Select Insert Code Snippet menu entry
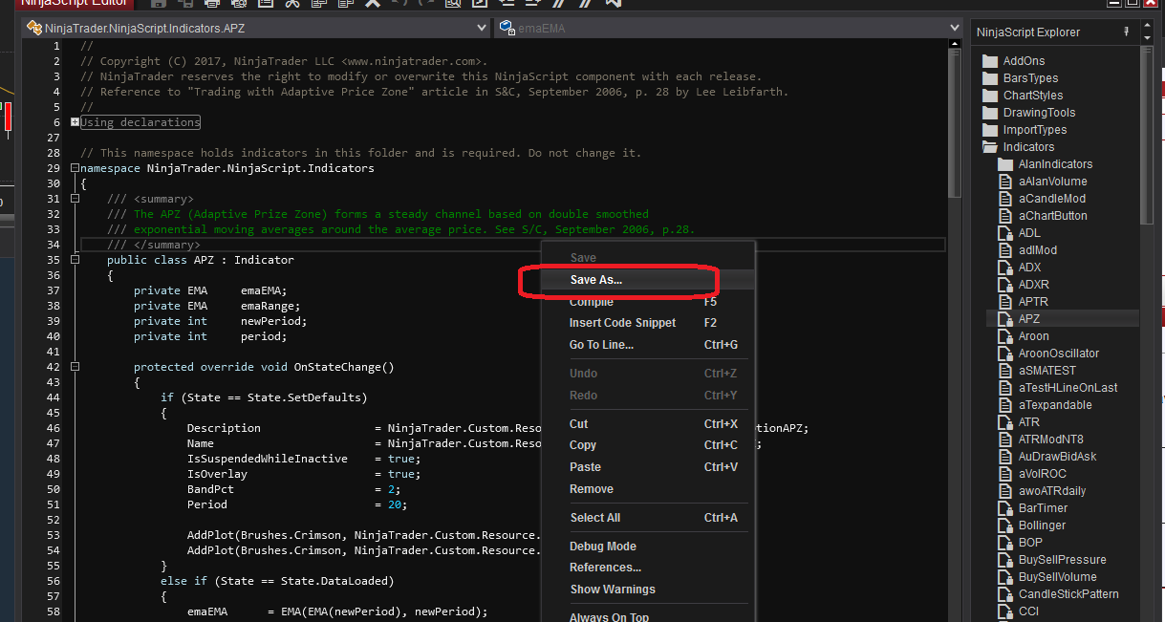Image resolution: width=1165 pixels, height=622 pixels. (x=622, y=323)
